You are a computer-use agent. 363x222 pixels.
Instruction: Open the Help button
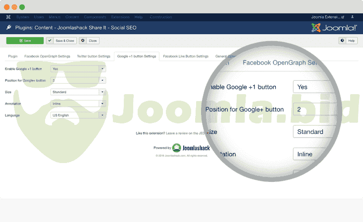[x=348, y=41]
